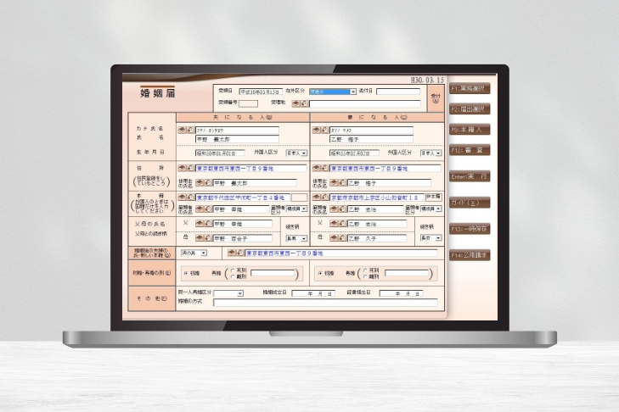This screenshot has width=619, height=412.
Task: Select 死別 radio for the wife
Action: point(365,270)
